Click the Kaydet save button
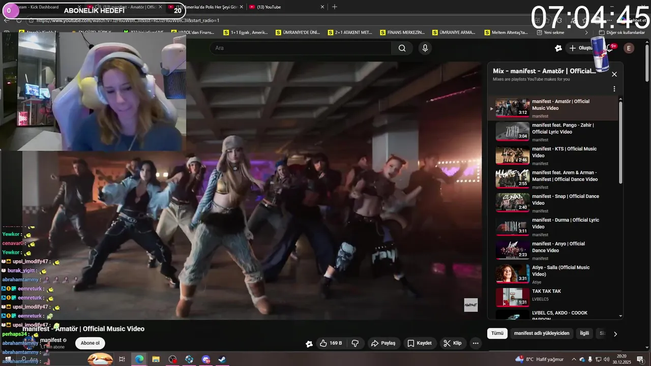The width and height of the screenshot is (651, 366). tap(420, 343)
